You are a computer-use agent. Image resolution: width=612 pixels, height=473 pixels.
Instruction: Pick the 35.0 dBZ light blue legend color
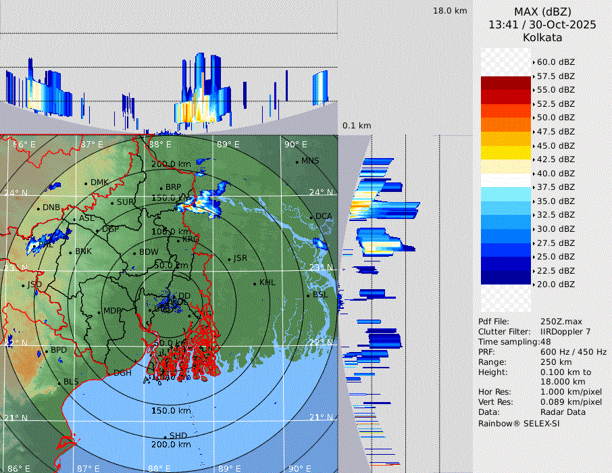pos(505,195)
